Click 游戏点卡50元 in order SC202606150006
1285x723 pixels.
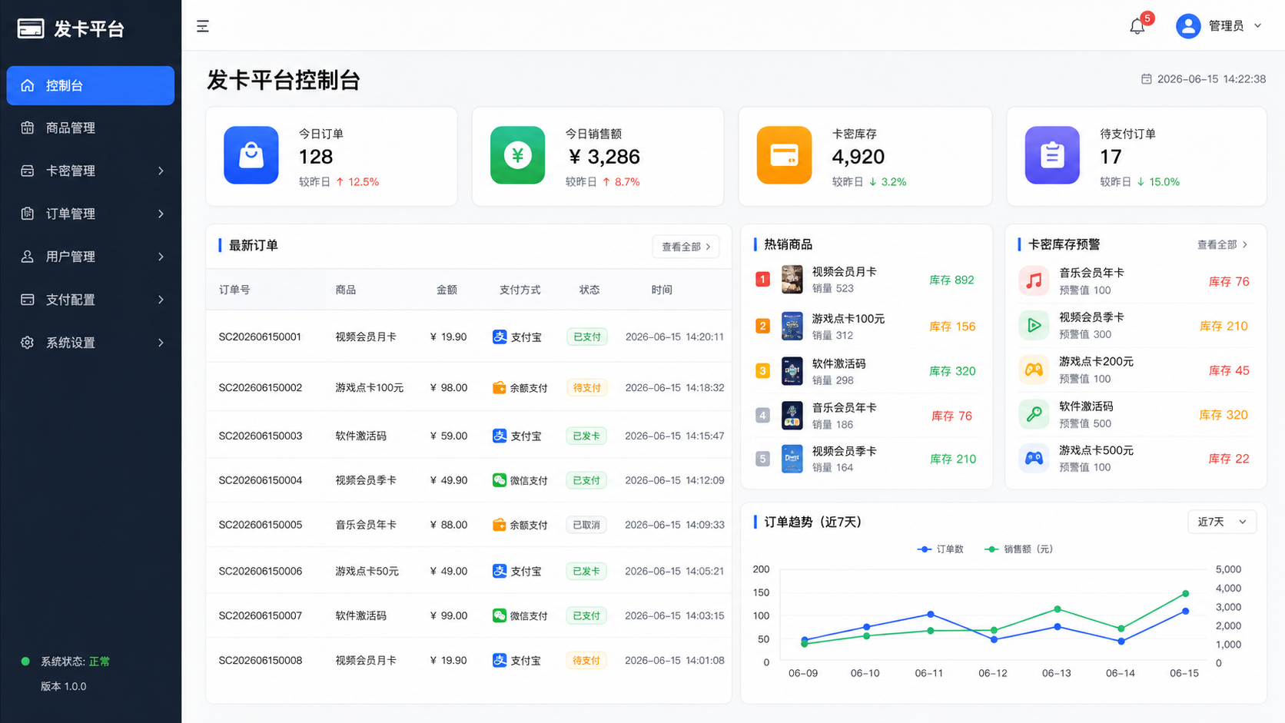[x=367, y=571]
